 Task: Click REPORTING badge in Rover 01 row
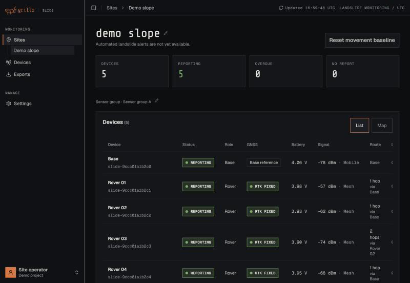pyautogui.click(x=198, y=186)
